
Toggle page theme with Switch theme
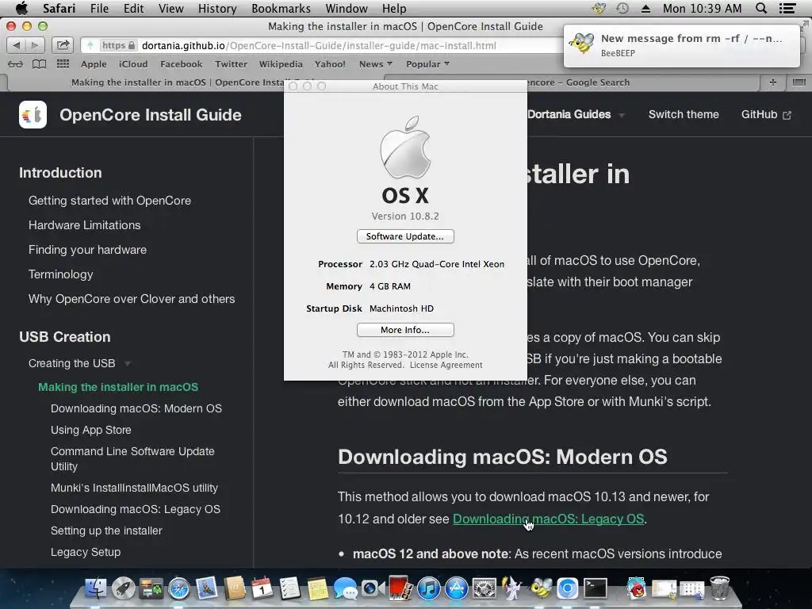684,114
